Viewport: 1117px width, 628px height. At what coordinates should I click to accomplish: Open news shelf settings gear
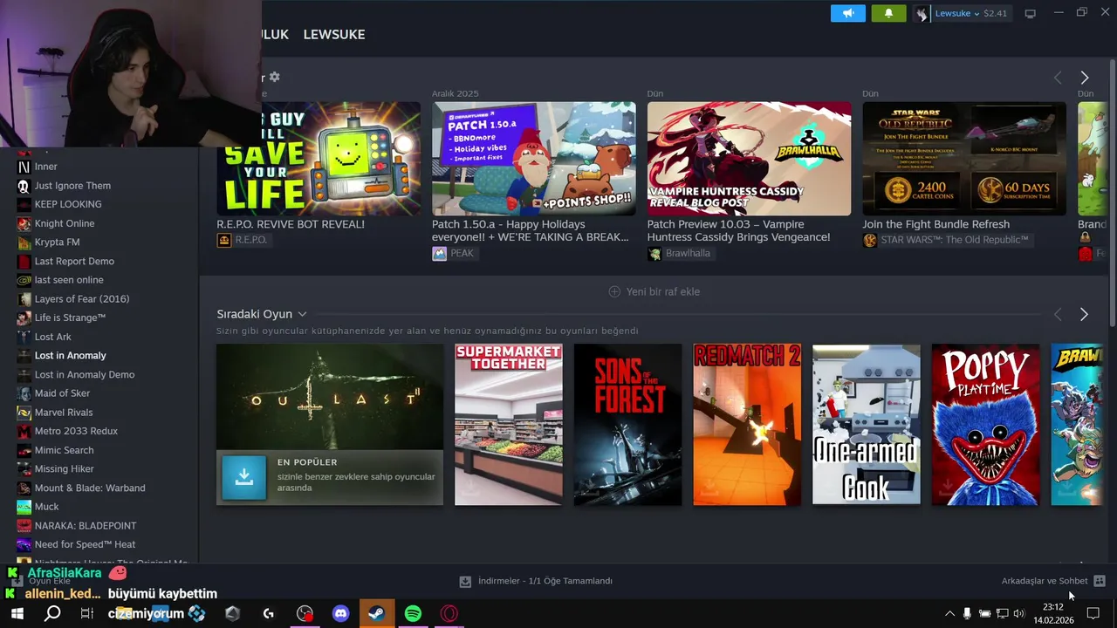[274, 77]
